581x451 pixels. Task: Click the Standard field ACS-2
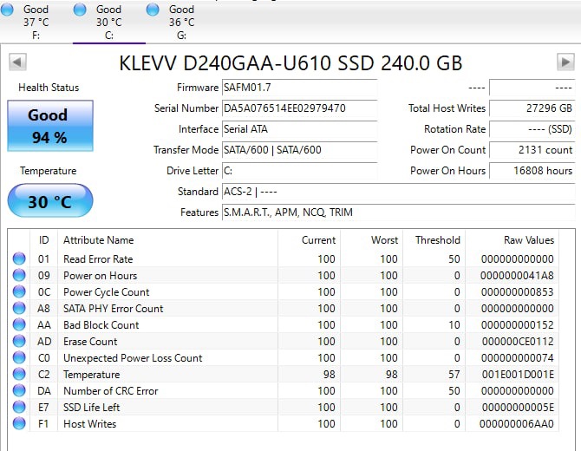click(x=398, y=192)
